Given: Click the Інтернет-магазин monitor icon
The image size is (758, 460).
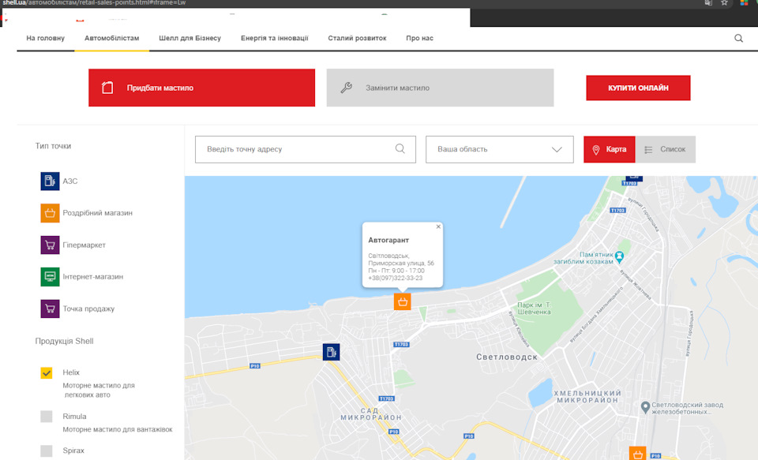Looking at the screenshot, I should click(x=50, y=277).
